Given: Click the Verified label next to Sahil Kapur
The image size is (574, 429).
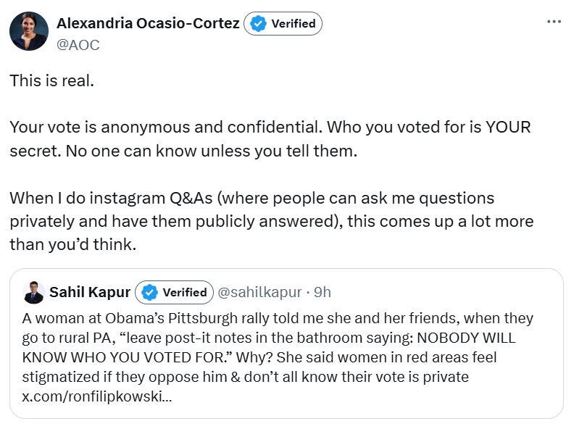Looking at the screenshot, I should 184,292.
